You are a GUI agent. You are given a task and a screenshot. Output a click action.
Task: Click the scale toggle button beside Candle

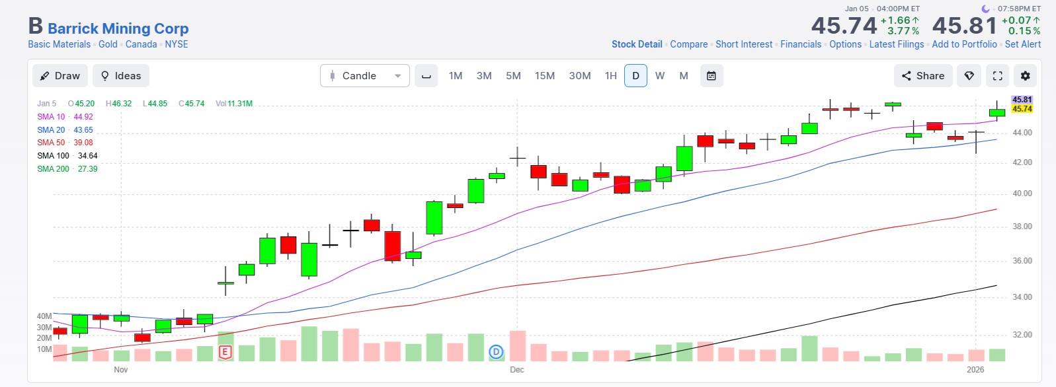click(426, 76)
